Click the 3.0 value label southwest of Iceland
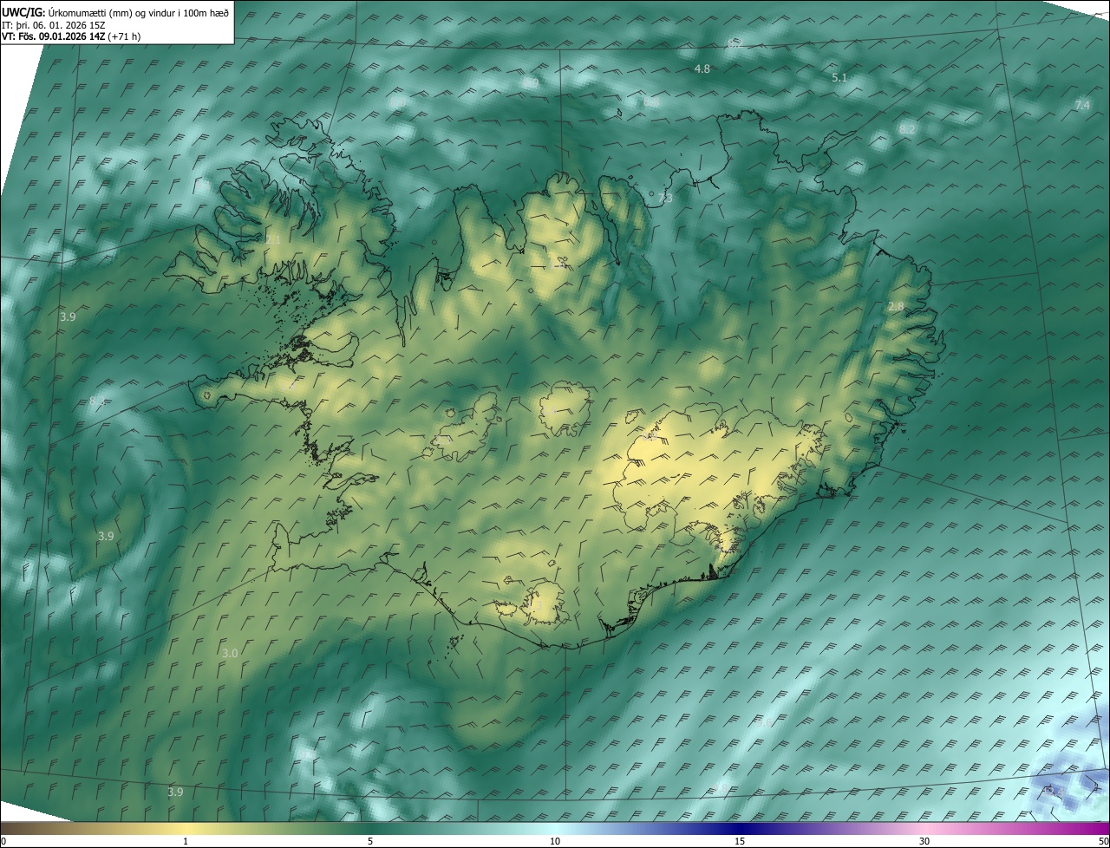The height and width of the screenshot is (848, 1110). coord(230,653)
